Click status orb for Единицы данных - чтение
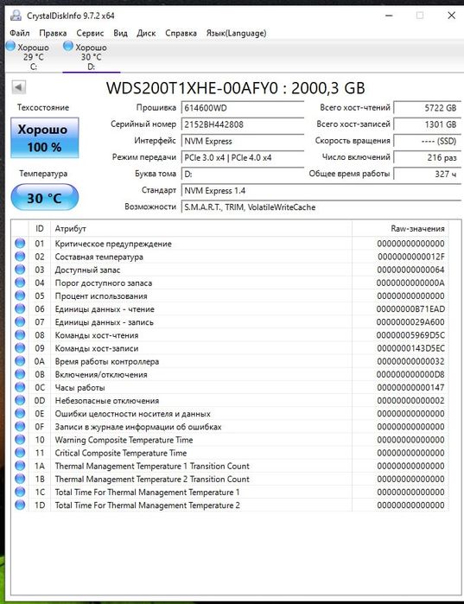464x604 pixels. pos(20,309)
